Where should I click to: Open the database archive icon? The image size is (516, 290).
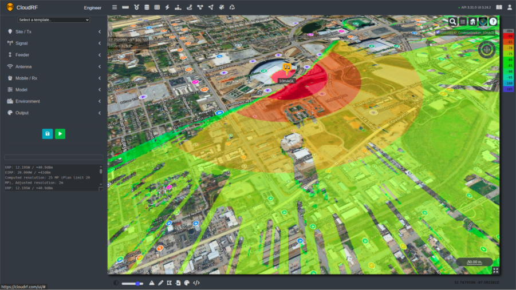[x=146, y=7]
